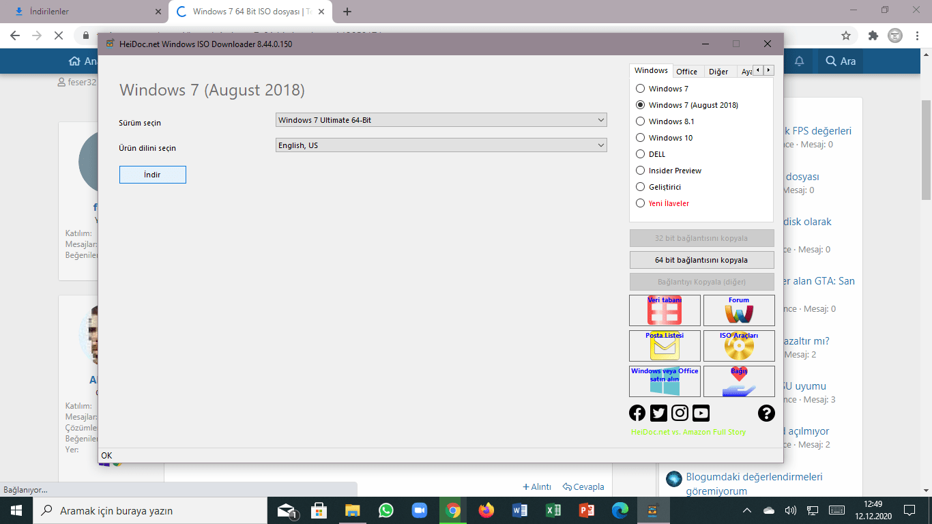
Task: Click the notification bell on the forum page
Action: click(799, 61)
